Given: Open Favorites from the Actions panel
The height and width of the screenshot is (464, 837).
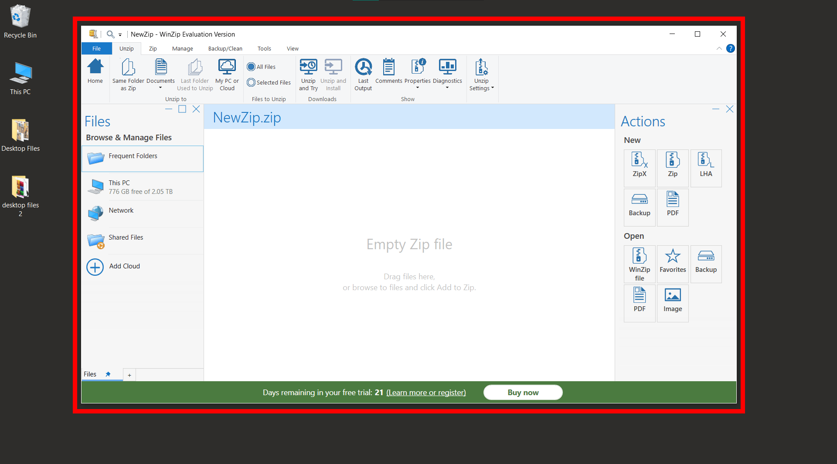Looking at the screenshot, I should tap(672, 264).
